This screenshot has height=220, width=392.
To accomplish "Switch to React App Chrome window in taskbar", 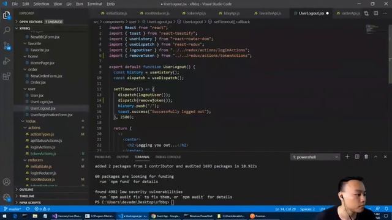I will [x=165, y=216].
